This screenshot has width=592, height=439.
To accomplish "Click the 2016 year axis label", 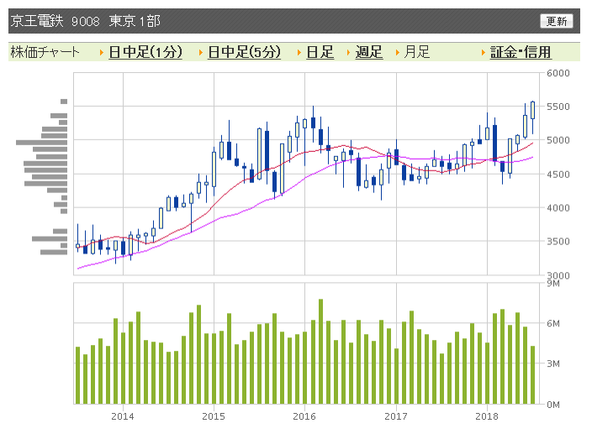I will pyautogui.click(x=304, y=416).
